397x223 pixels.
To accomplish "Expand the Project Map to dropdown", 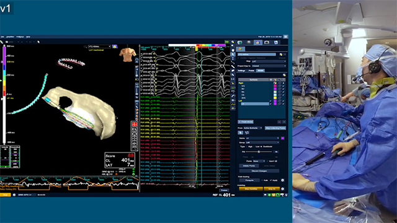I will tap(269, 66).
